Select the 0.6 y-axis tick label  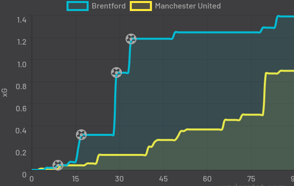coord(21,108)
